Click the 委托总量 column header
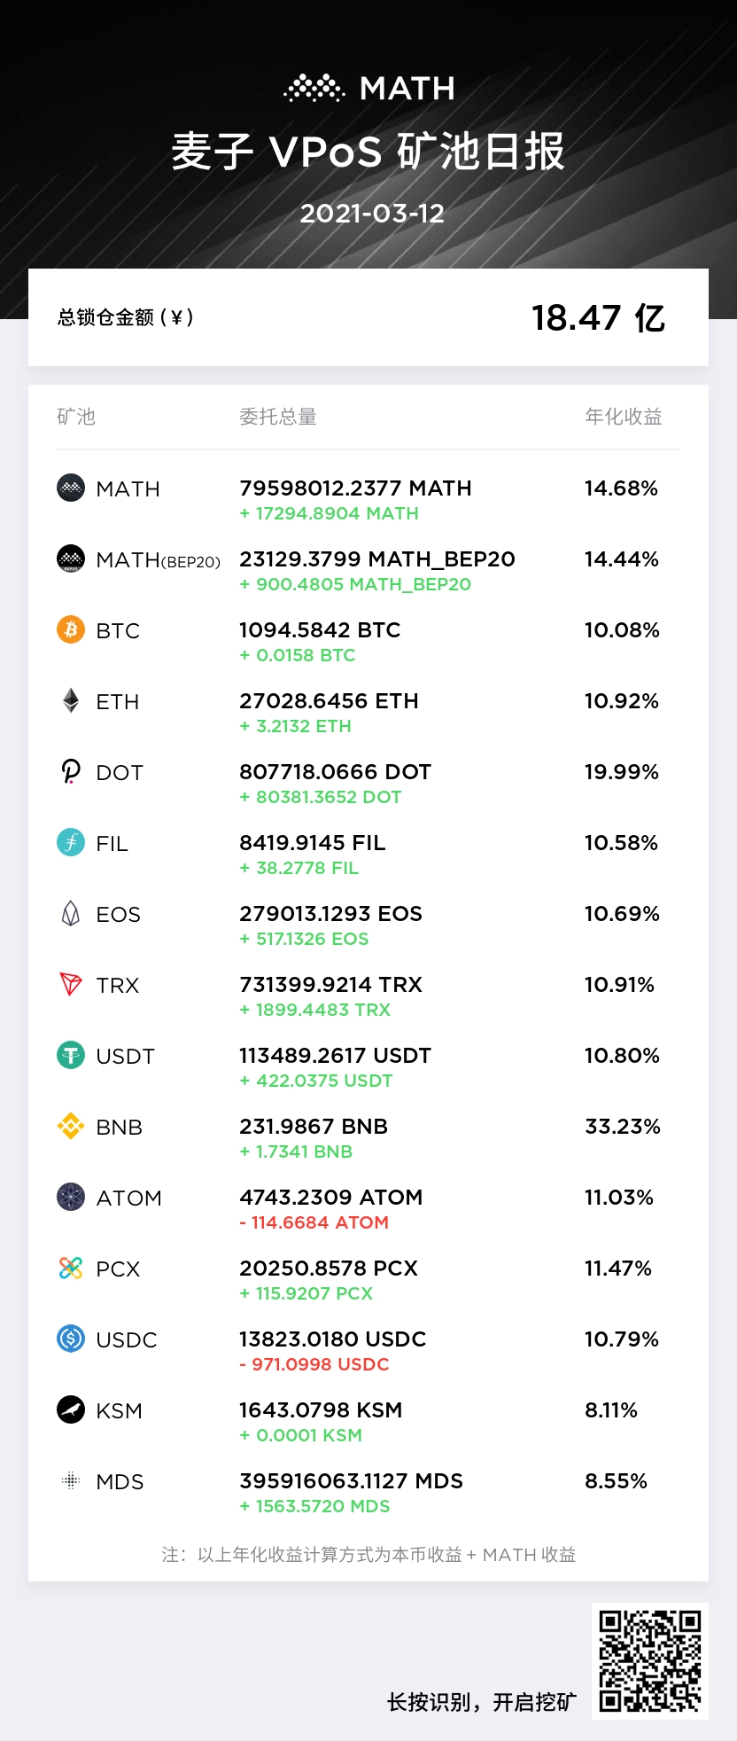The width and height of the screenshot is (737, 1741). tap(278, 417)
